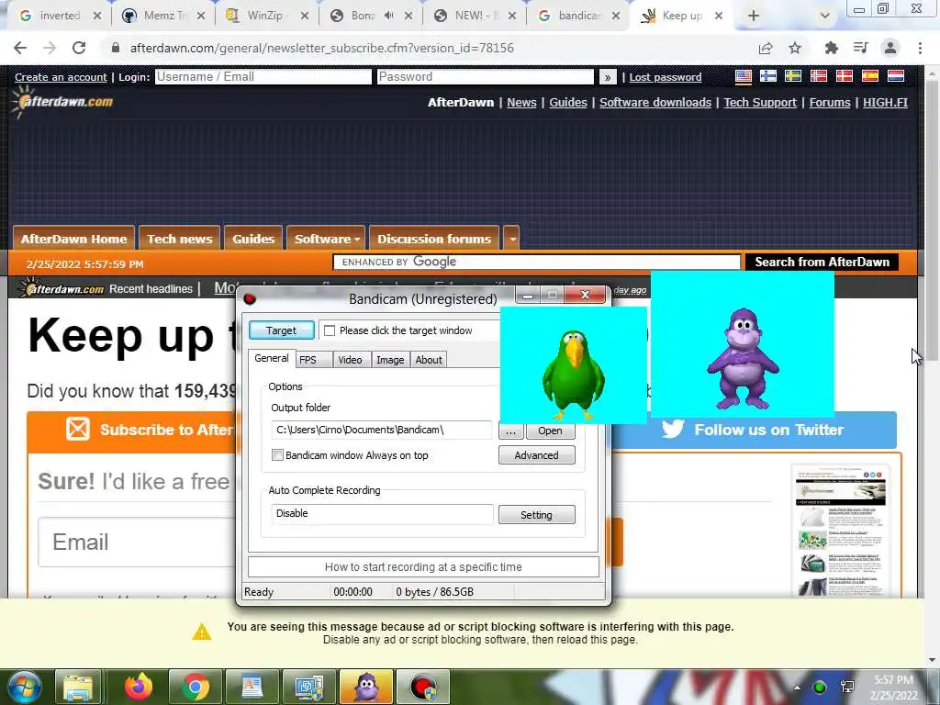This screenshot has width=940, height=705.
Task: Select the Spanish flag language
Action: tap(870, 76)
